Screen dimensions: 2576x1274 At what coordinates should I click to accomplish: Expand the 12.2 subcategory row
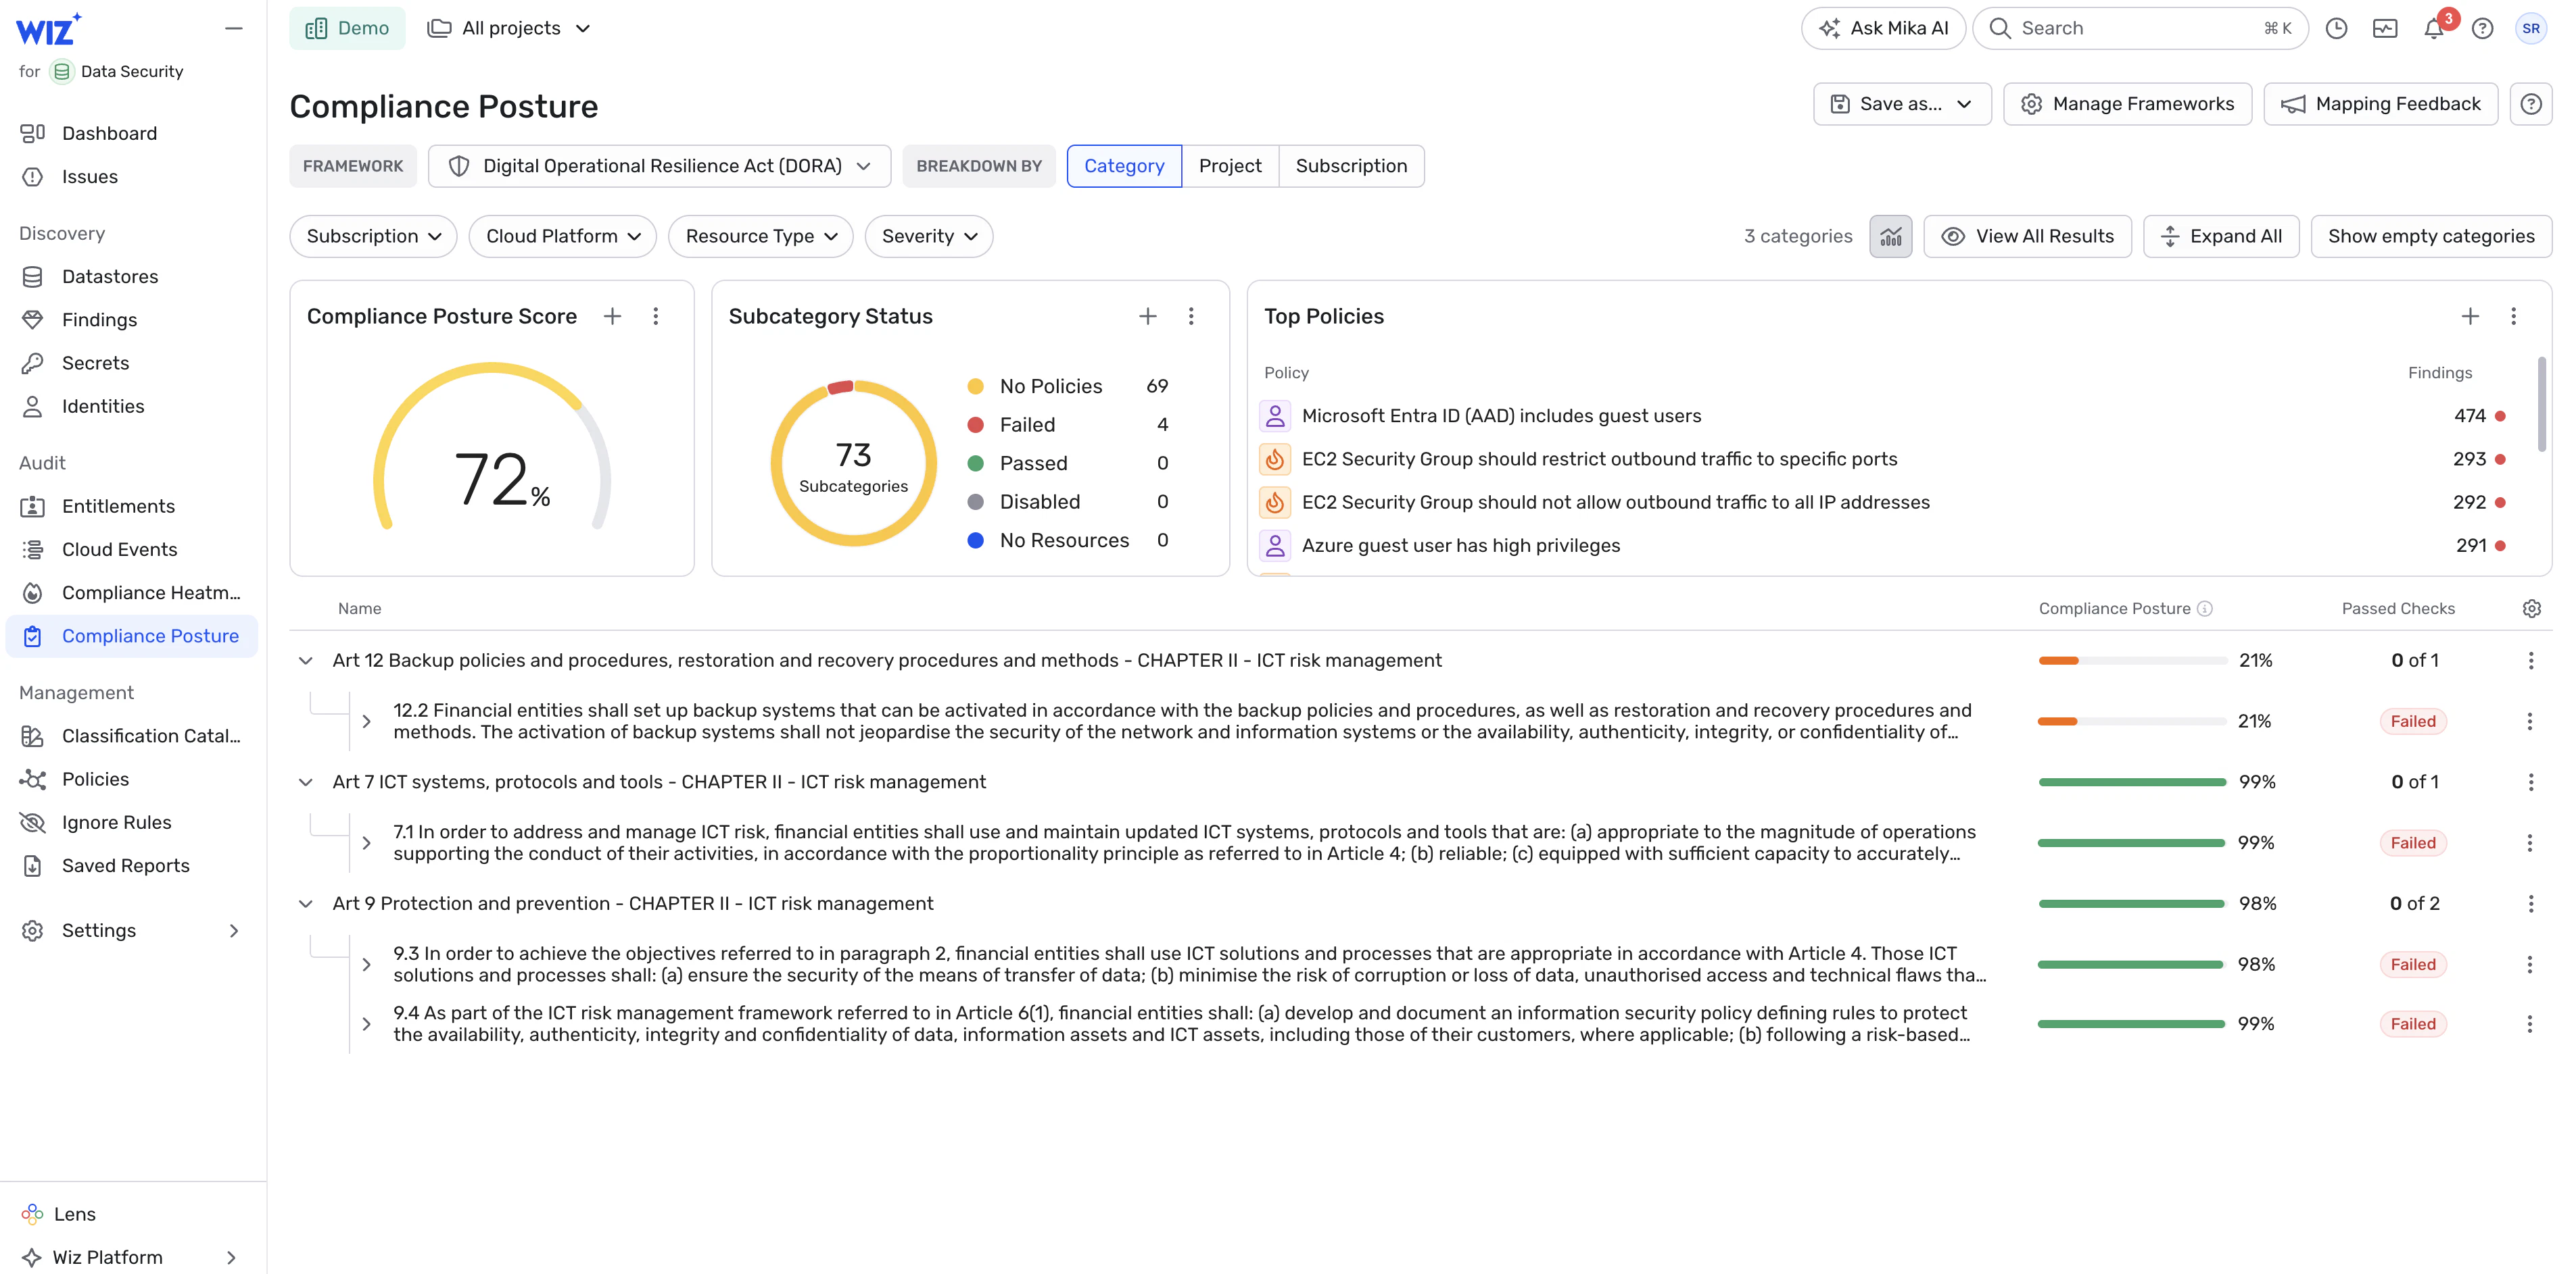coord(367,721)
